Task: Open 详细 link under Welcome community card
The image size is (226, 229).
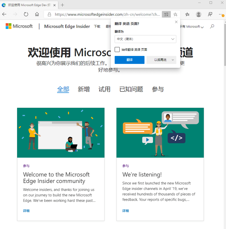Action: [26, 211]
